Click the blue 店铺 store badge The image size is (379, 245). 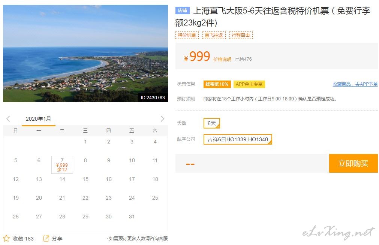[x=183, y=10]
